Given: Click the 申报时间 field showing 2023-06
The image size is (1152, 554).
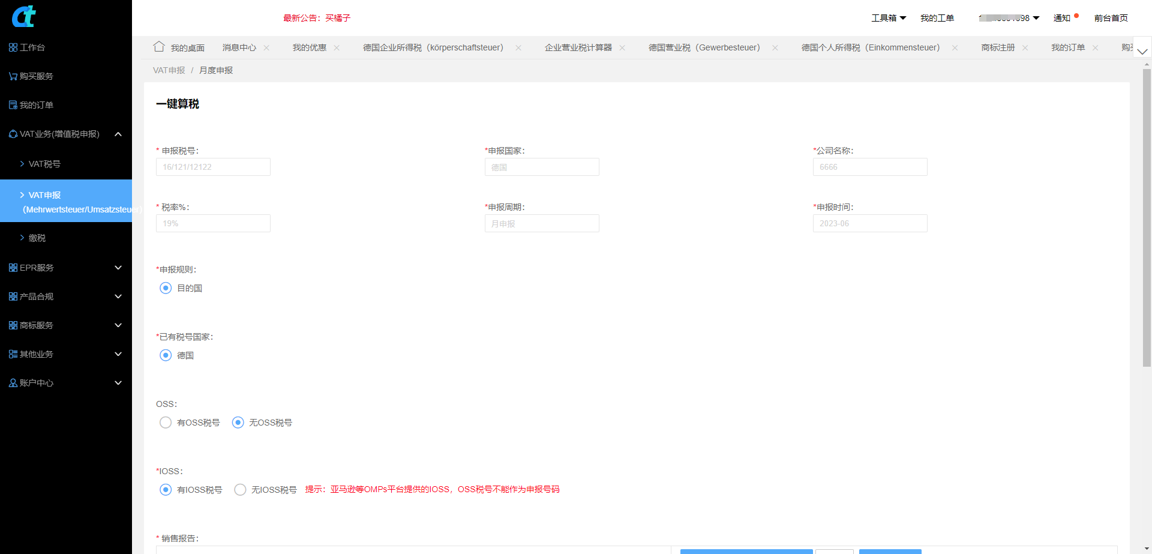Looking at the screenshot, I should click(870, 223).
